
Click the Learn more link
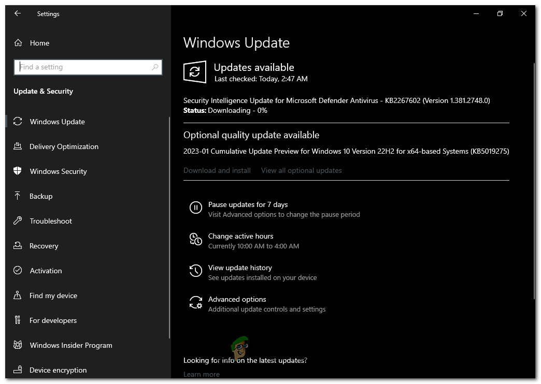(201, 374)
